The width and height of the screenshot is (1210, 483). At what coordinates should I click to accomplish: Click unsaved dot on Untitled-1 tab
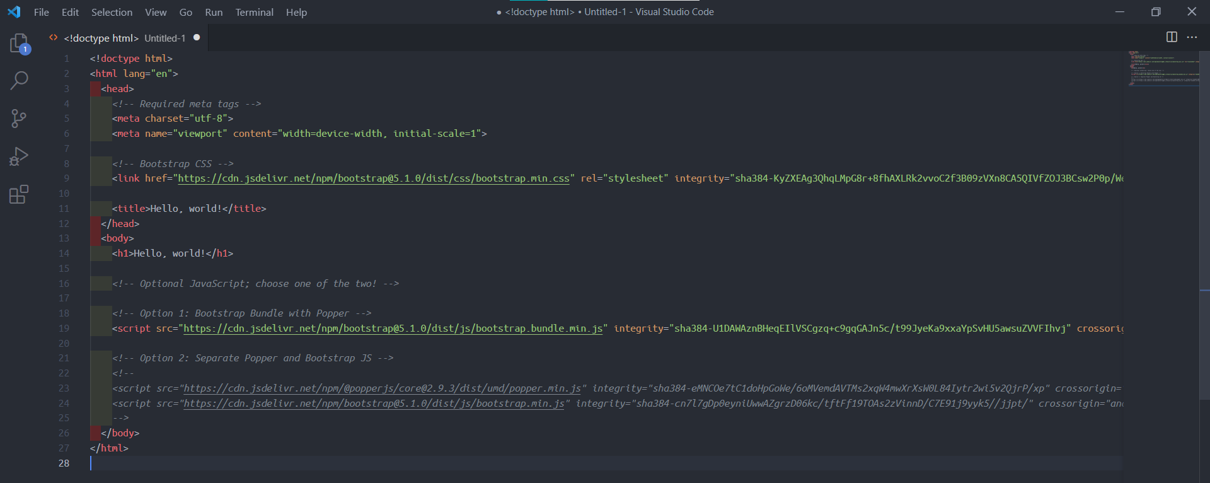197,38
